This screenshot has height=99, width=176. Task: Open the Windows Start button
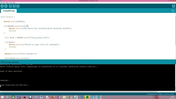click(2, 97)
